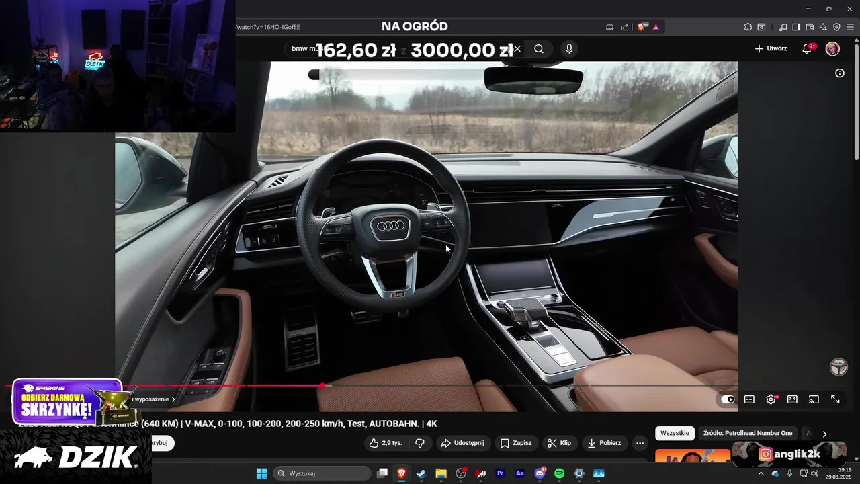Save video with the Zapisz button
The image size is (860, 484).
tap(516, 443)
